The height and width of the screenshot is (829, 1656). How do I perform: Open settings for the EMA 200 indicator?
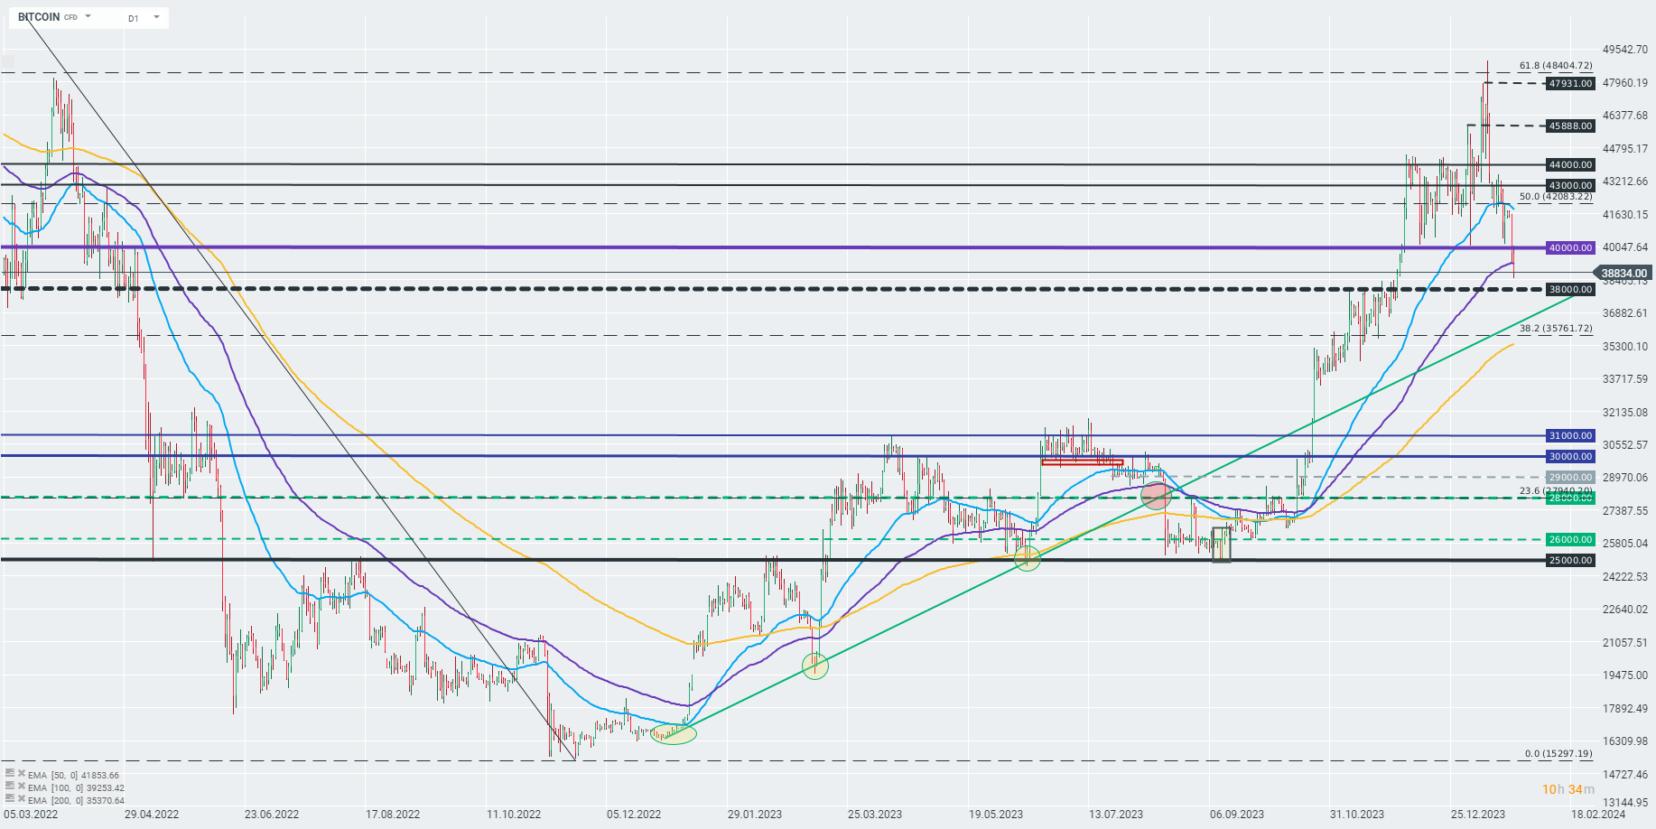(9, 799)
